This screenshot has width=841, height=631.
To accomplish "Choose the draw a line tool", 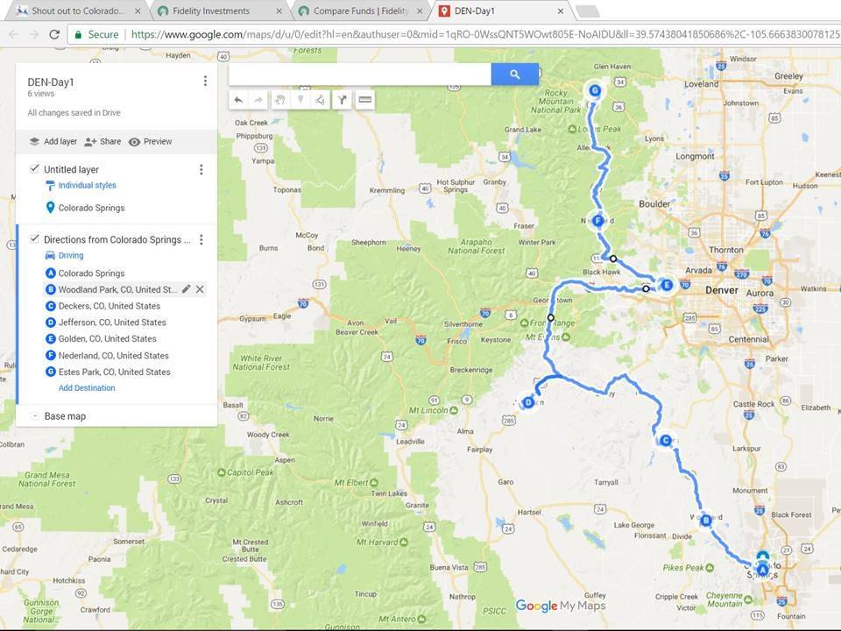I will [x=321, y=100].
